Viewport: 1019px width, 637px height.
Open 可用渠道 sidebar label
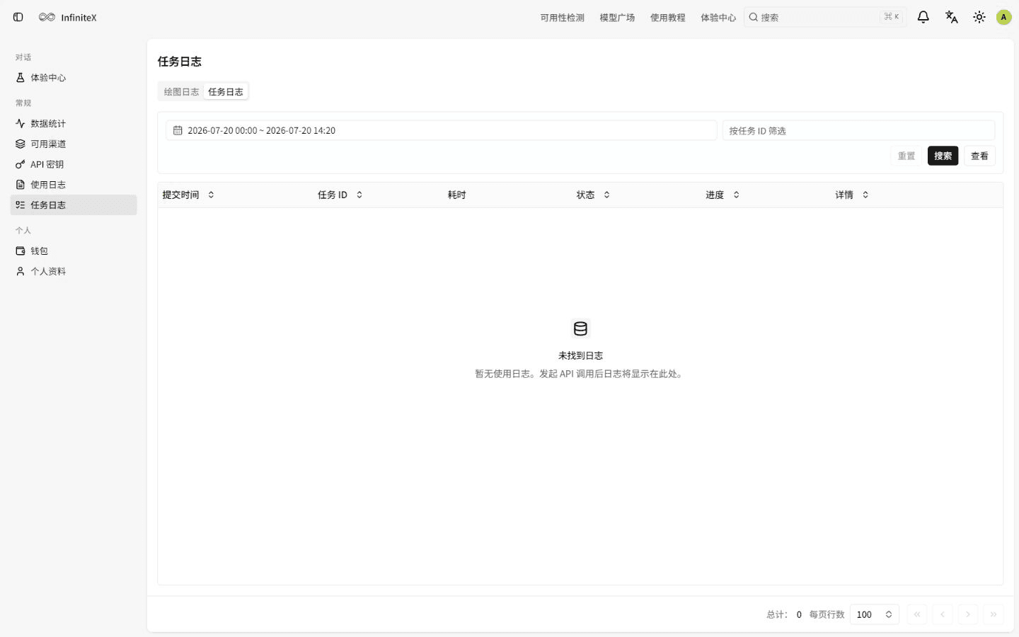pos(48,144)
